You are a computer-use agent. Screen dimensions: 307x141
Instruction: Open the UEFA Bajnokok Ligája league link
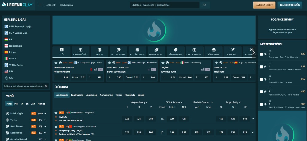point(20,27)
